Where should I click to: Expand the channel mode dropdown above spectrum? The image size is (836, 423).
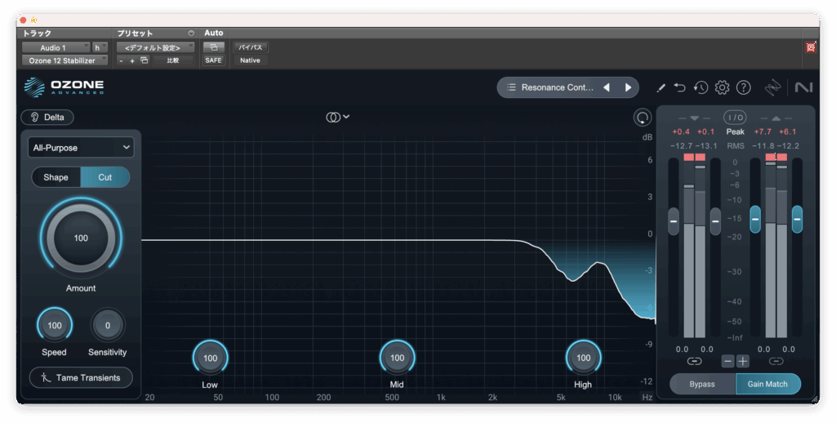[x=337, y=117]
